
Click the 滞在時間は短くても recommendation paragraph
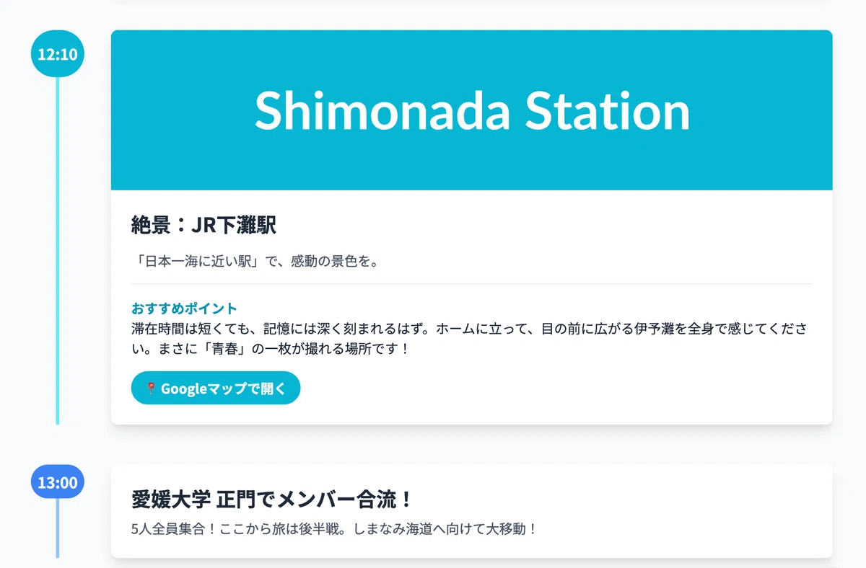tap(472, 339)
